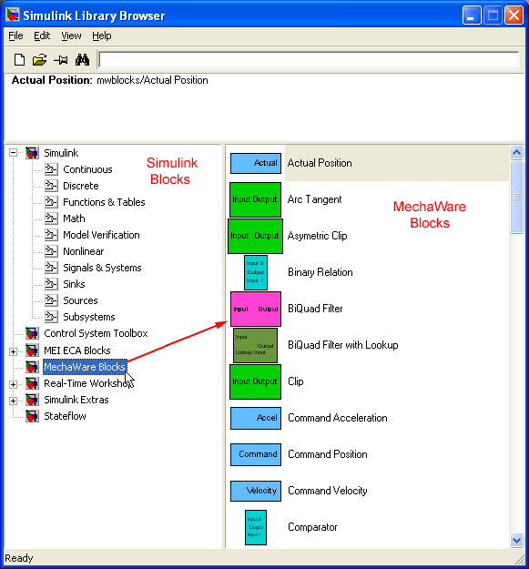Click the Accel block icon

(x=256, y=418)
